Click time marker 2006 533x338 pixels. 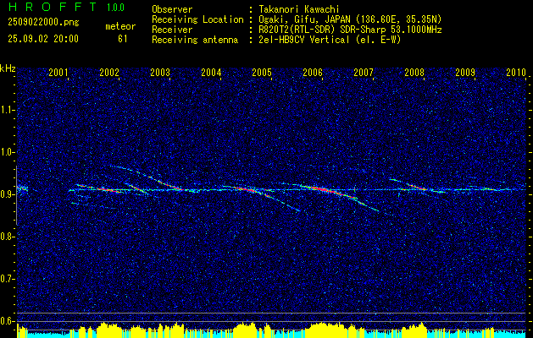pyautogui.click(x=313, y=72)
